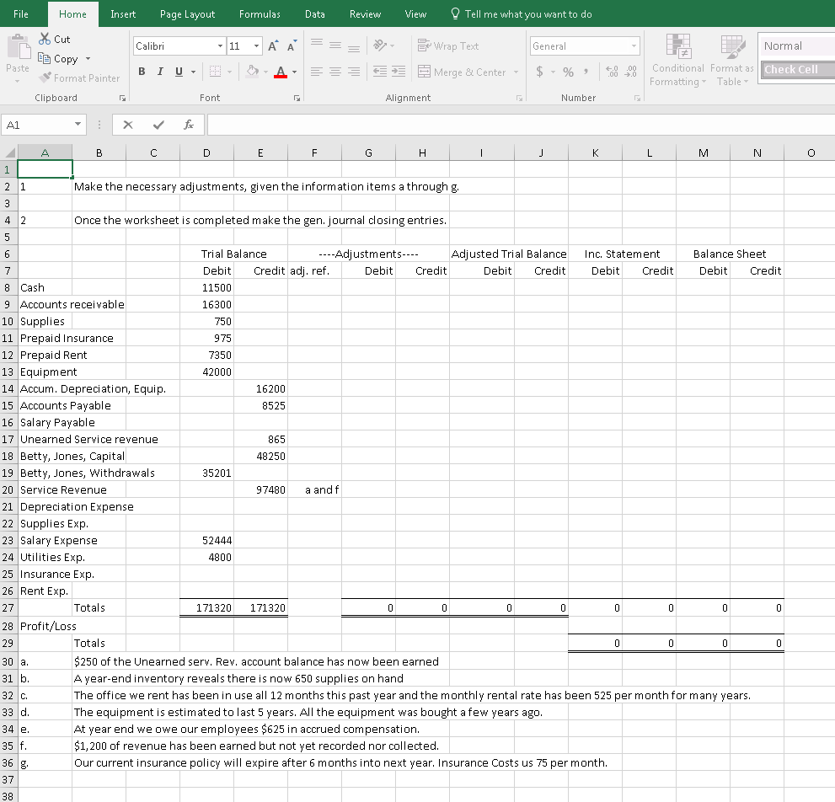The height and width of the screenshot is (802, 835).
Task: Activate the Format Painter tool
Action: tap(80, 78)
